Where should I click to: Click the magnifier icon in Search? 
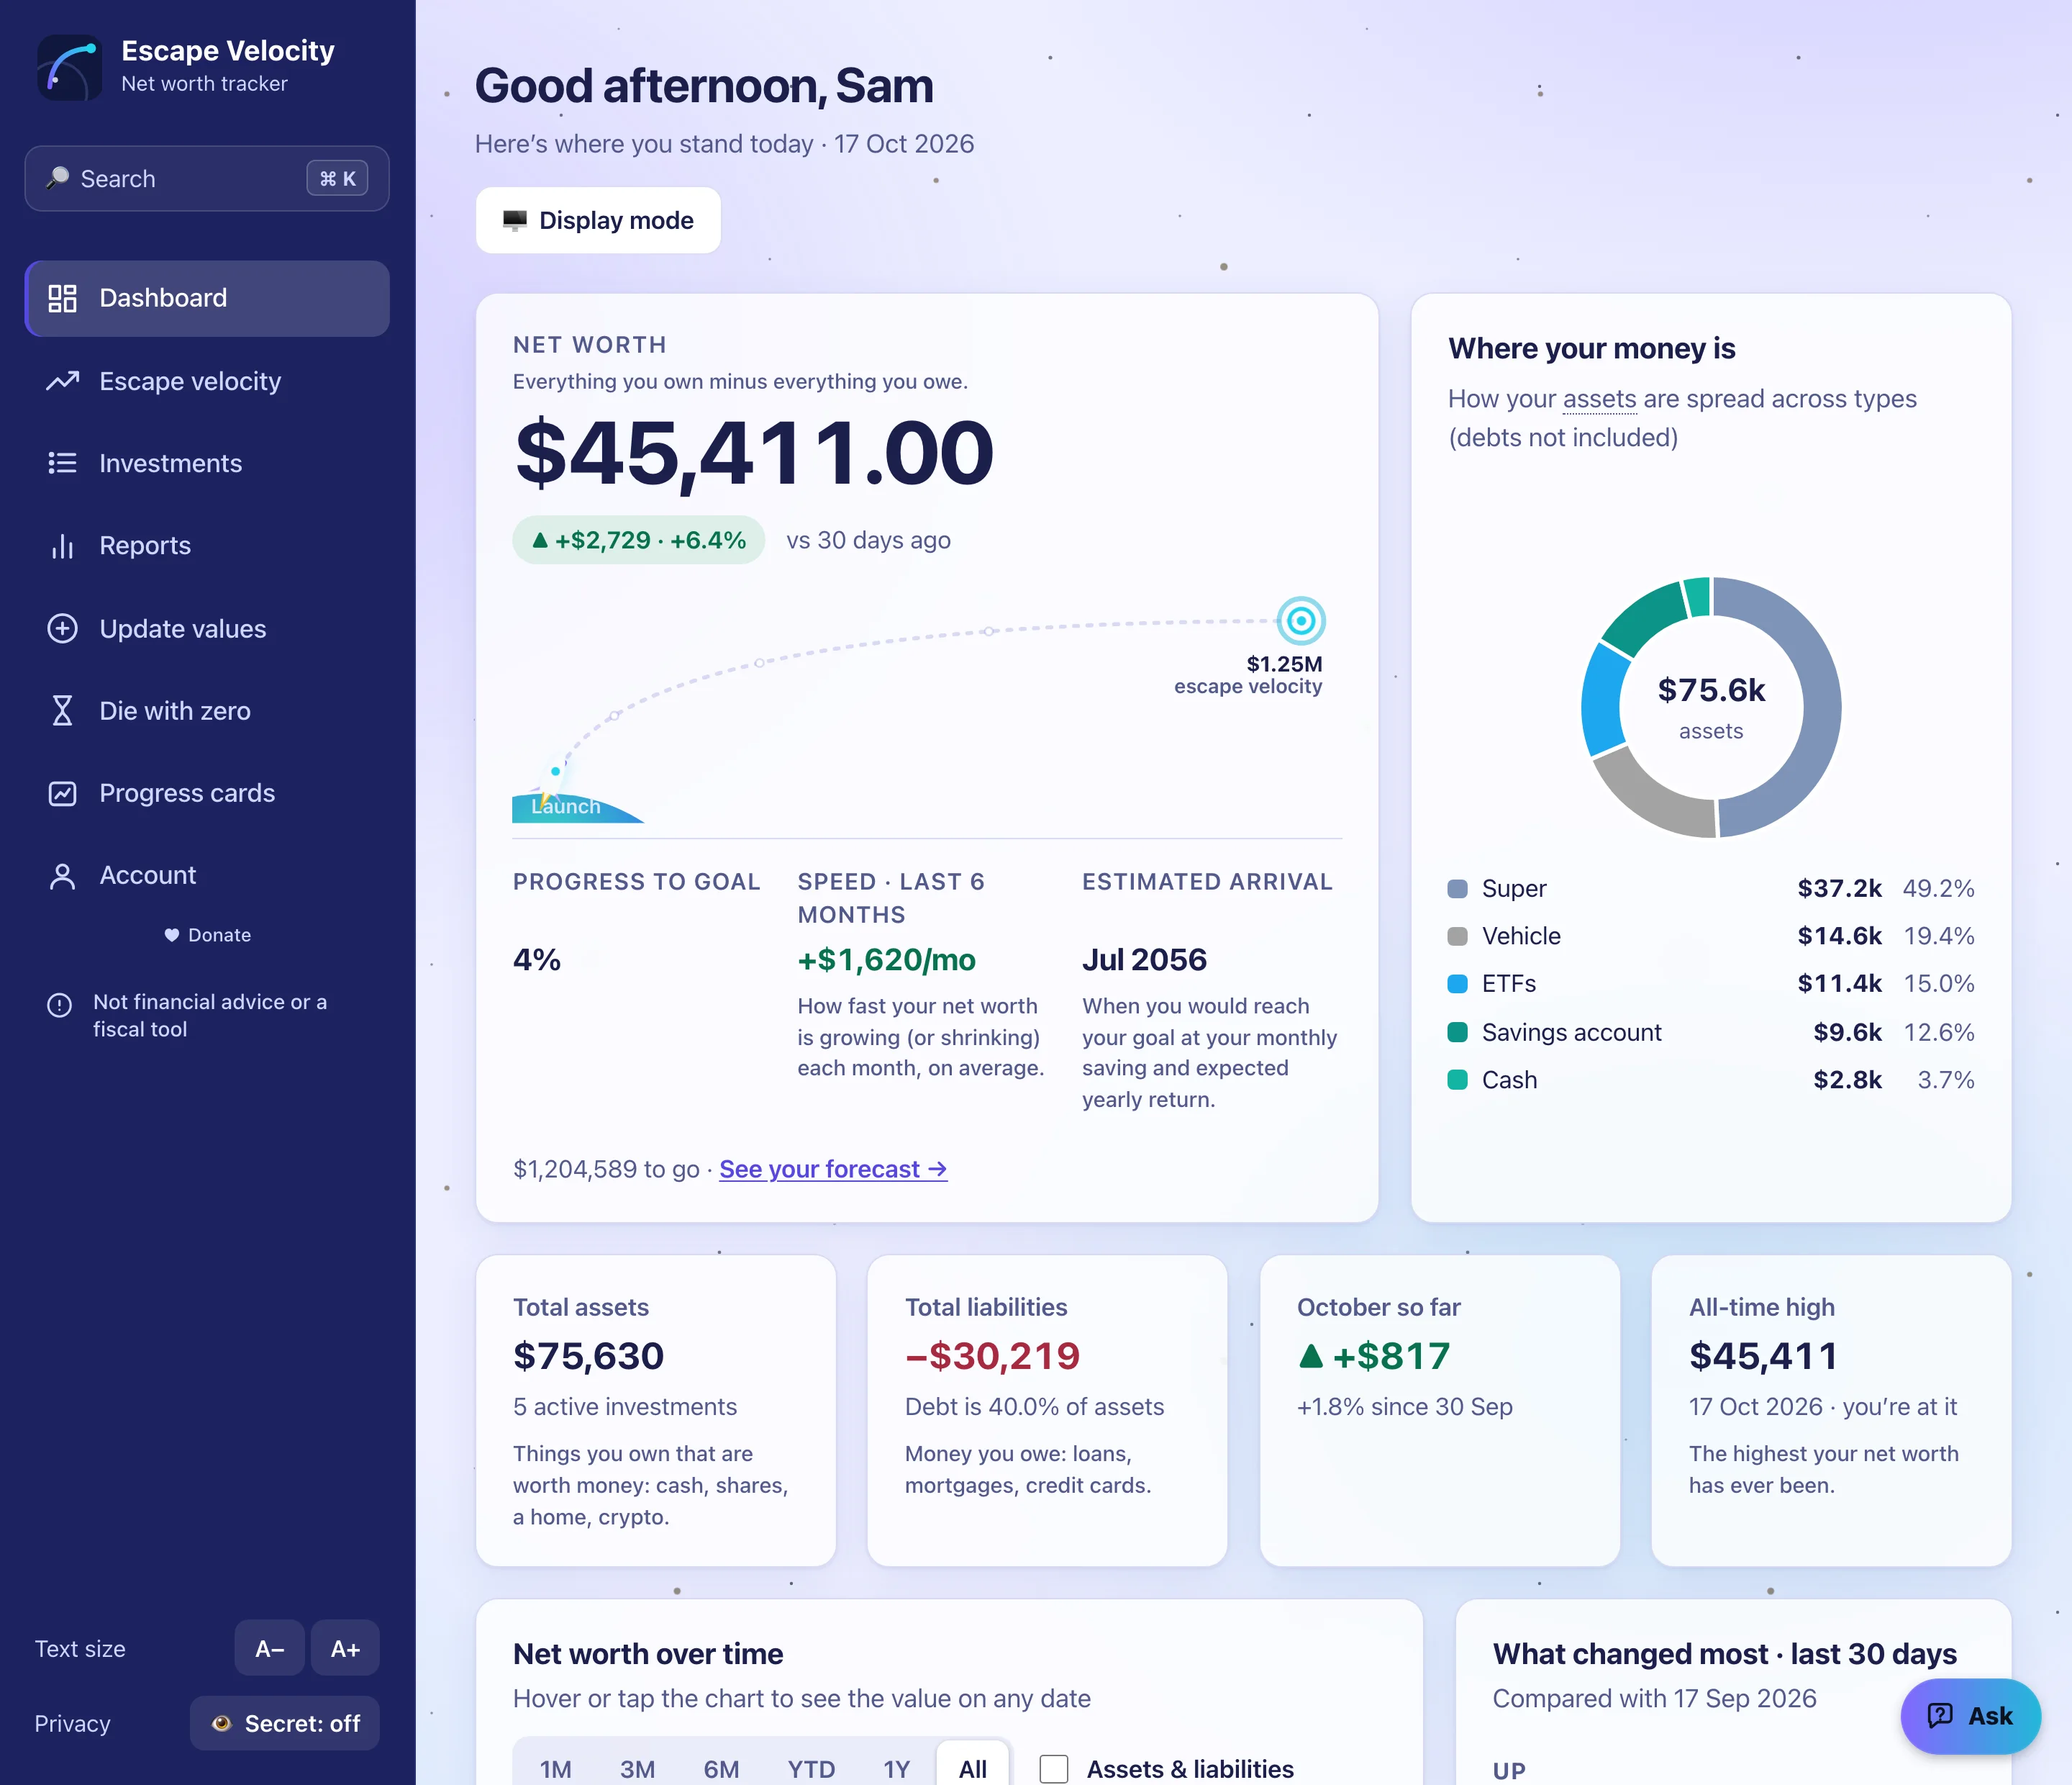pos(58,178)
